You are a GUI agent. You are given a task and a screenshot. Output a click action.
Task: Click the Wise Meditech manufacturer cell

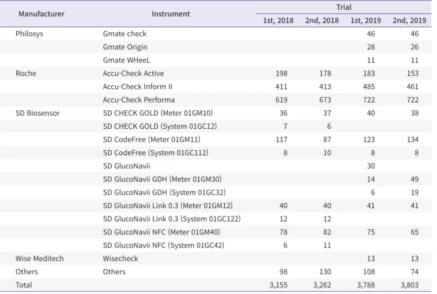pyautogui.click(x=39, y=258)
